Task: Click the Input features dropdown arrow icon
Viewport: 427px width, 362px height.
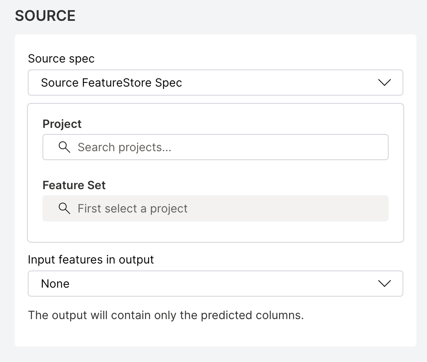Action: pos(384,284)
